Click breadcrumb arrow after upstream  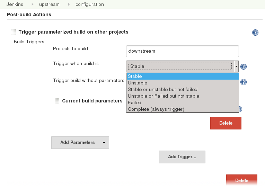click(x=69, y=4)
